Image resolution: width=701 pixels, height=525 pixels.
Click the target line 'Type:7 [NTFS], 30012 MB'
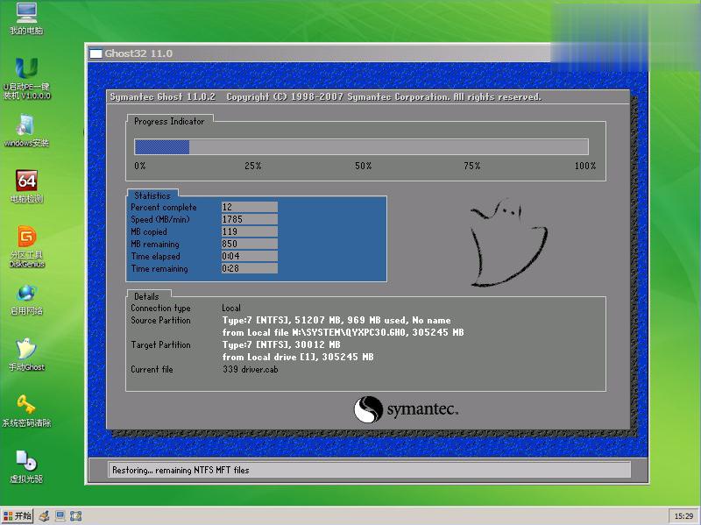pos(281,344)
